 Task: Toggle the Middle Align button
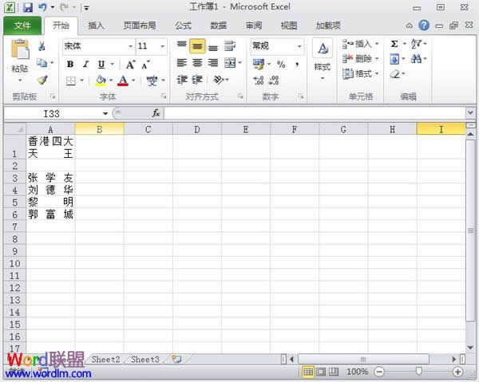pyautogui.click(x=197, y=46)
